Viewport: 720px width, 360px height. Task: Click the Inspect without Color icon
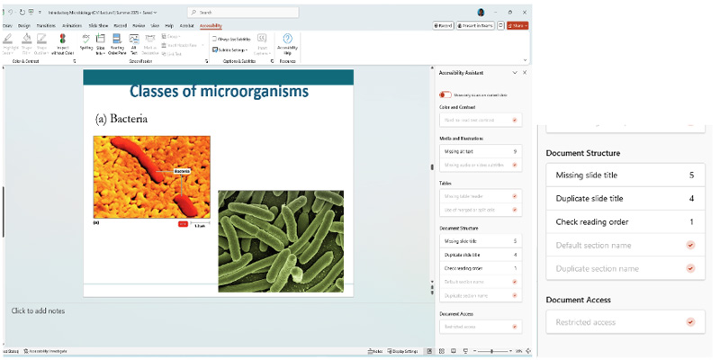coord(63,40)
